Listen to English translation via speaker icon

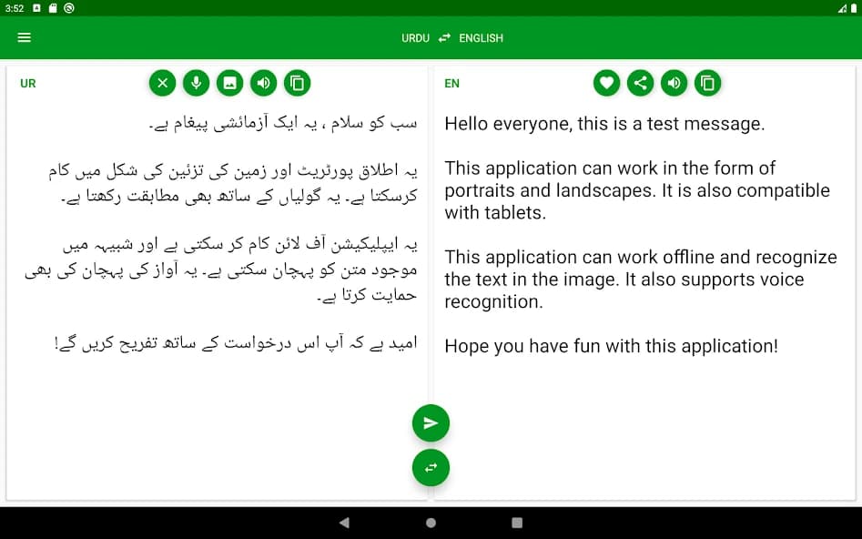674,83
